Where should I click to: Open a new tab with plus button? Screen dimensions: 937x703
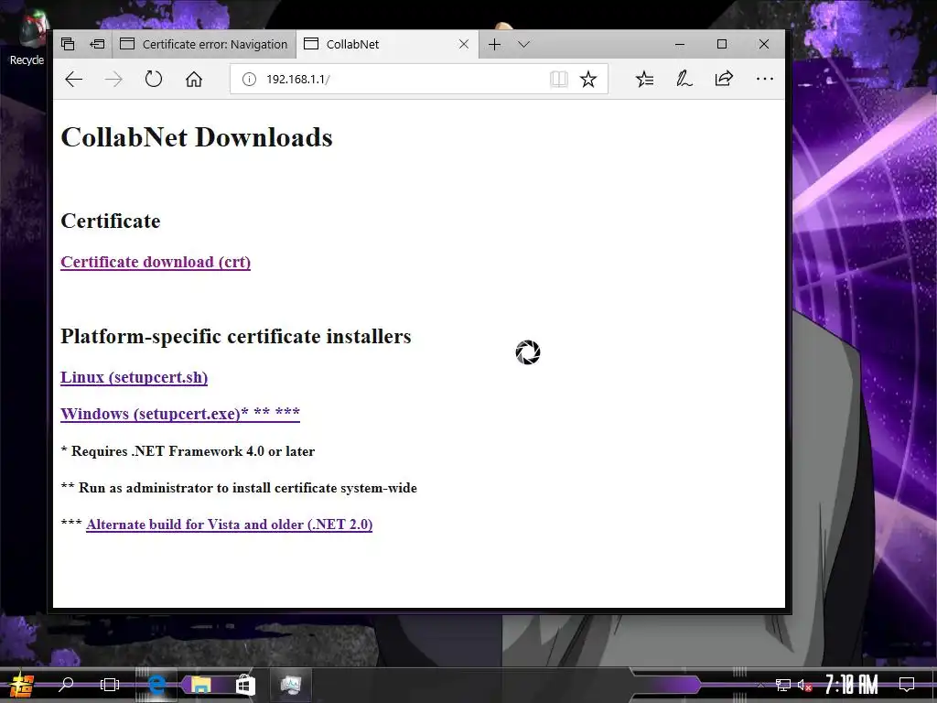click(495, 44)
